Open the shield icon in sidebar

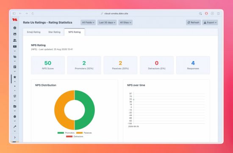[15, 96]
